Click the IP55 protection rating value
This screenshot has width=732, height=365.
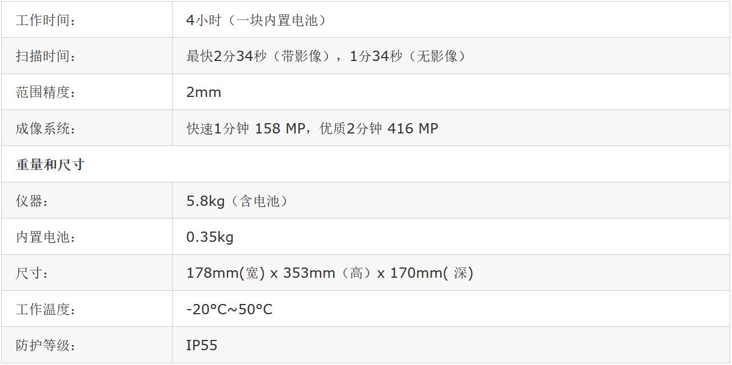(x=202, y=346)
